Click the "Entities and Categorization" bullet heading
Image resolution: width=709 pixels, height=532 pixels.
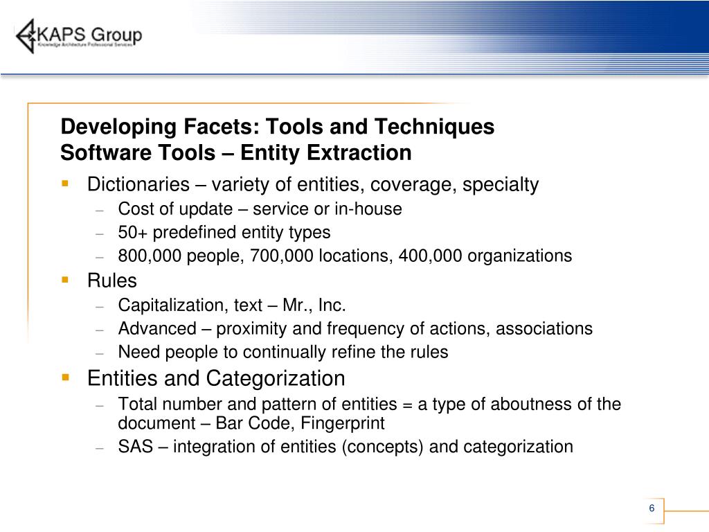216,378
